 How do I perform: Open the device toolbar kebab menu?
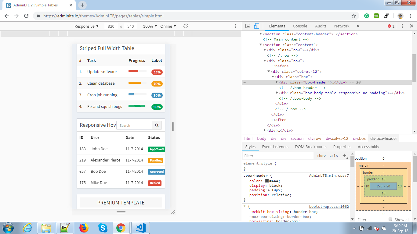coord(236,26)
